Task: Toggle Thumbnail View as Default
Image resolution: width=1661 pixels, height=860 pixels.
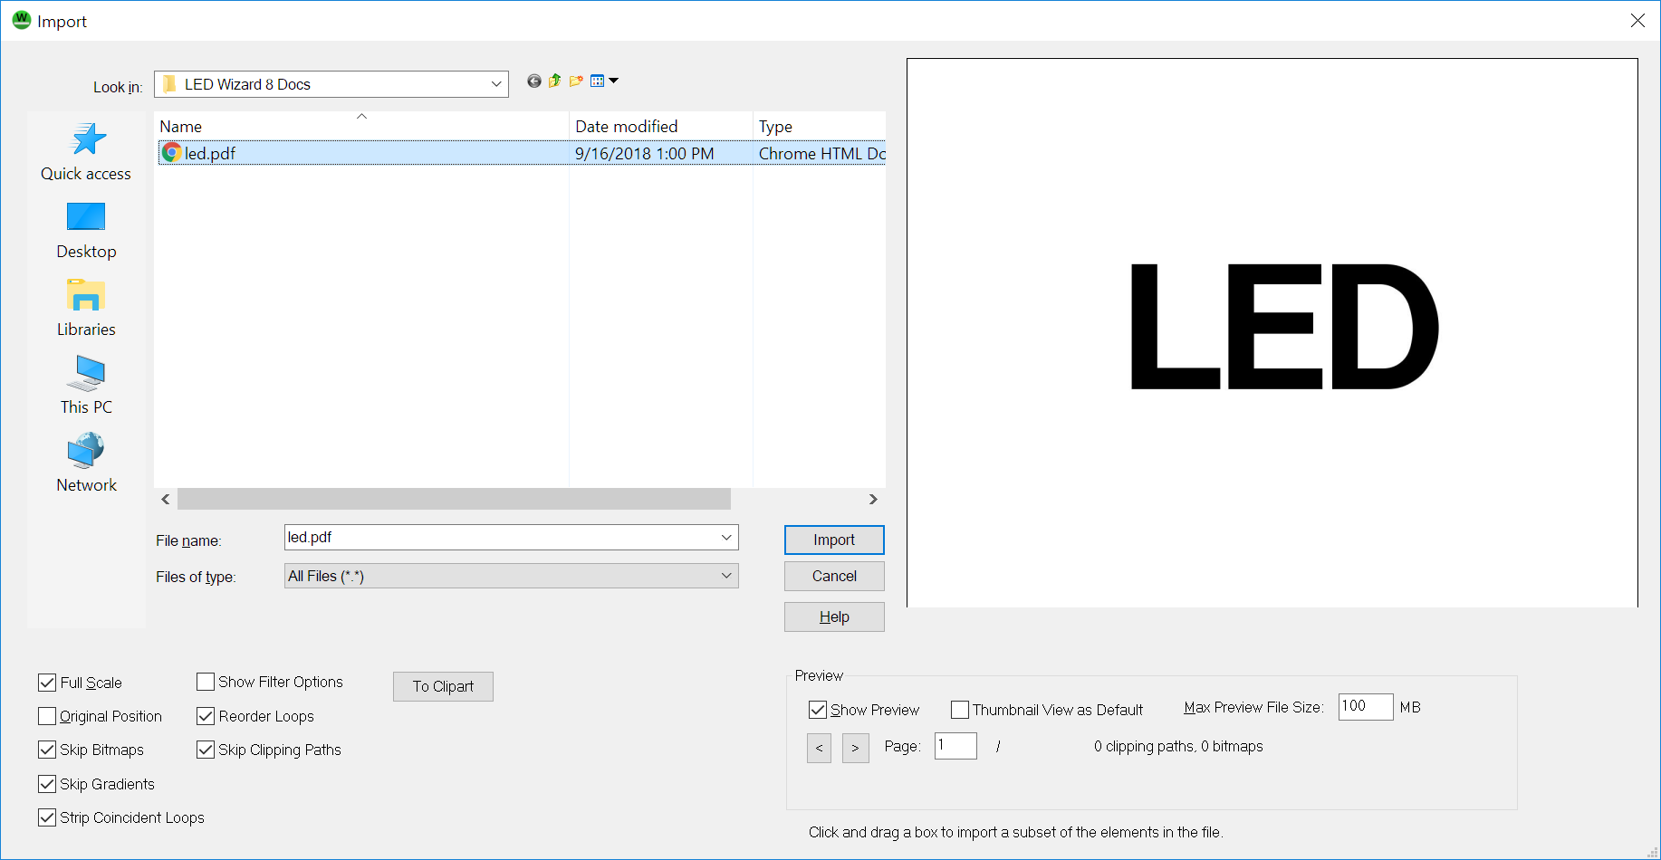Action: tap(960, 710)
